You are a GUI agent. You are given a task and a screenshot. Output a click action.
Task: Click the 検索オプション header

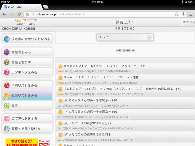(125, 29)
